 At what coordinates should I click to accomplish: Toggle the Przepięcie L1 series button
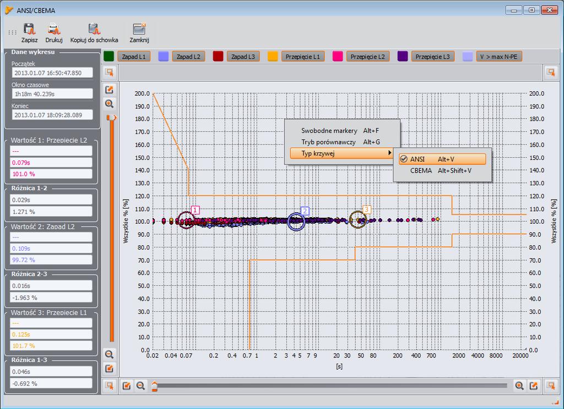pyautogui.click(x=303, y=57)
